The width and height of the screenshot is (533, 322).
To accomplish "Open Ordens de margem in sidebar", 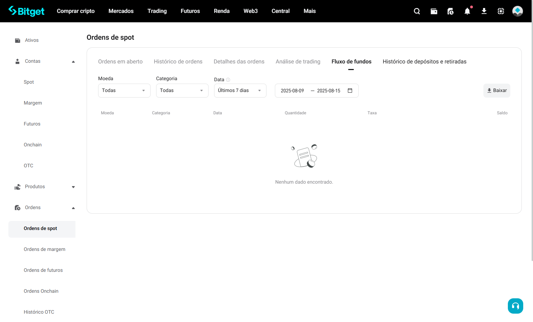I will tap(45, 250).
